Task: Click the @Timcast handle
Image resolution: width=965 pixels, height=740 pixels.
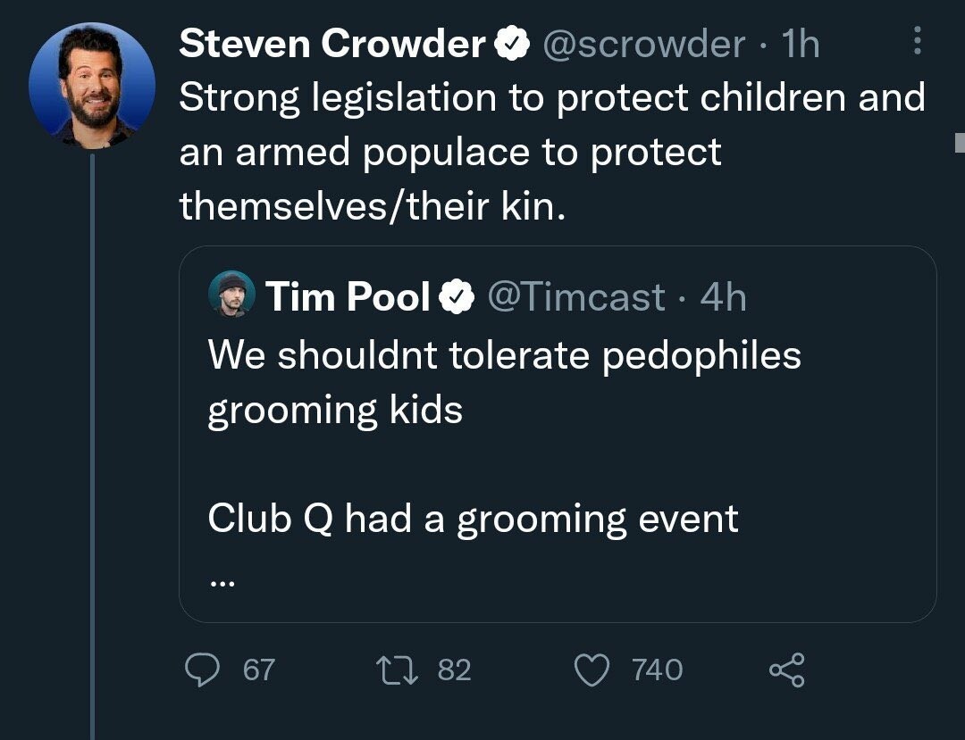Action: coord(576,297)
